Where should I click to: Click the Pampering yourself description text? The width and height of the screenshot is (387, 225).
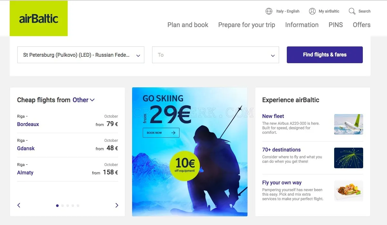[x=293, y=194]
